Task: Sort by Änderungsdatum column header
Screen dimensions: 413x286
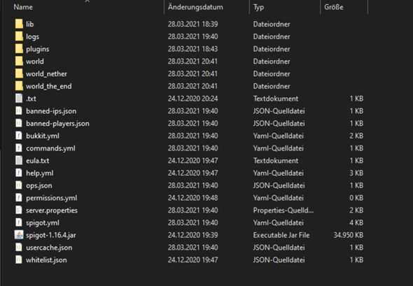Action: 195,7
